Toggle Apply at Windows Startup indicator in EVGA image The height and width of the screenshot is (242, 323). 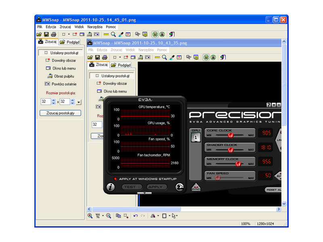click(115, 179)
